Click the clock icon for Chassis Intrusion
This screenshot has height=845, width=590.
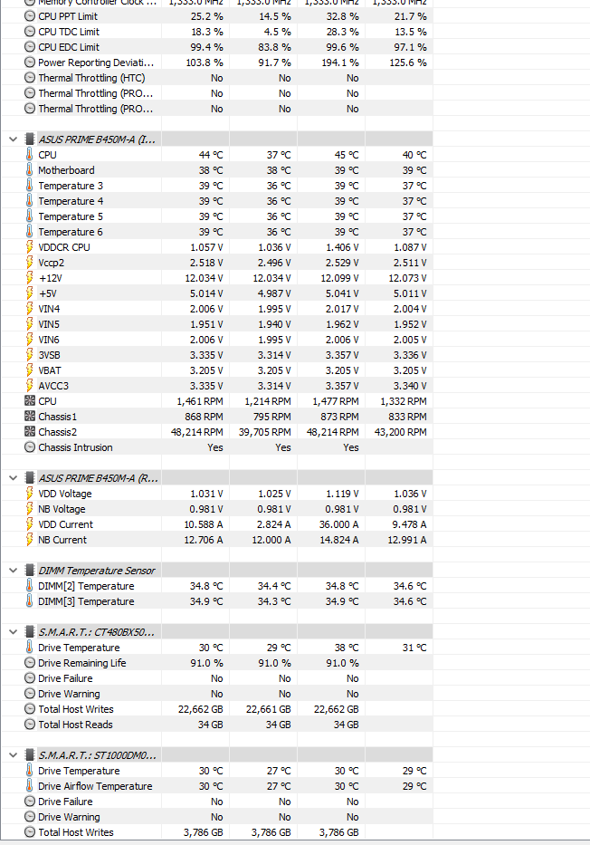tap(30, 447)
